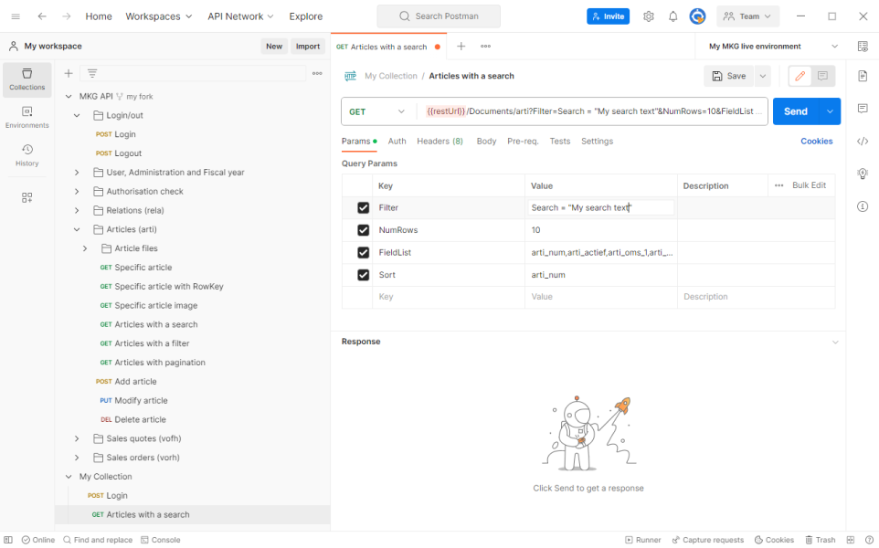Open the Collections sidebar panel
Screen dimensions: 879x548
point(26,79)
